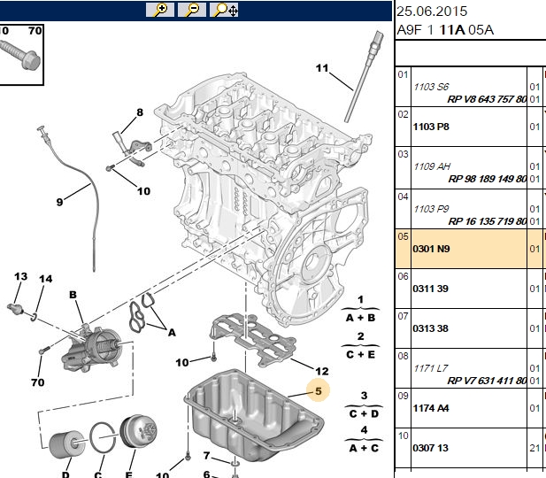Click the dipstick callout number 11
This screenshot has height=478, width=546.
[x=322, y=68]
